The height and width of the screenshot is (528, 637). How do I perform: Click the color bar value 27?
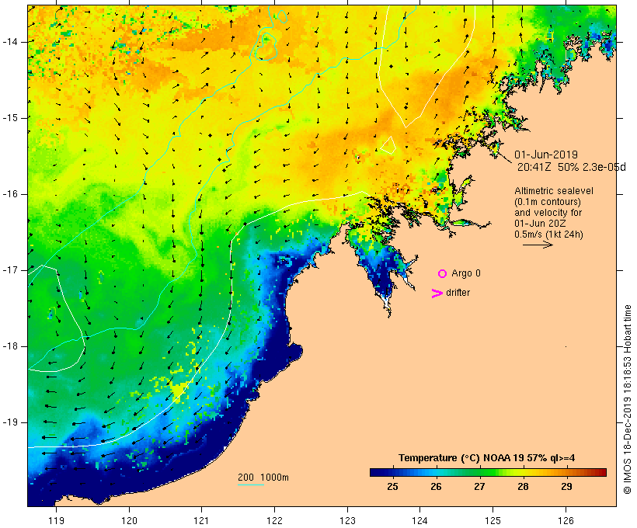[479, 487]
